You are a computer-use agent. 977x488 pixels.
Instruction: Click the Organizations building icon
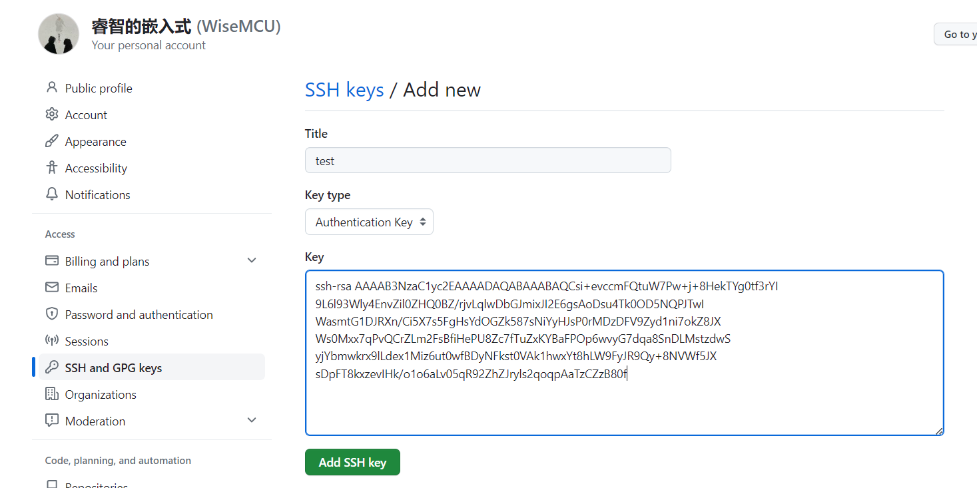tap(51, 394)
